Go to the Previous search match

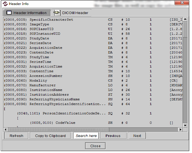click(113, 136)
